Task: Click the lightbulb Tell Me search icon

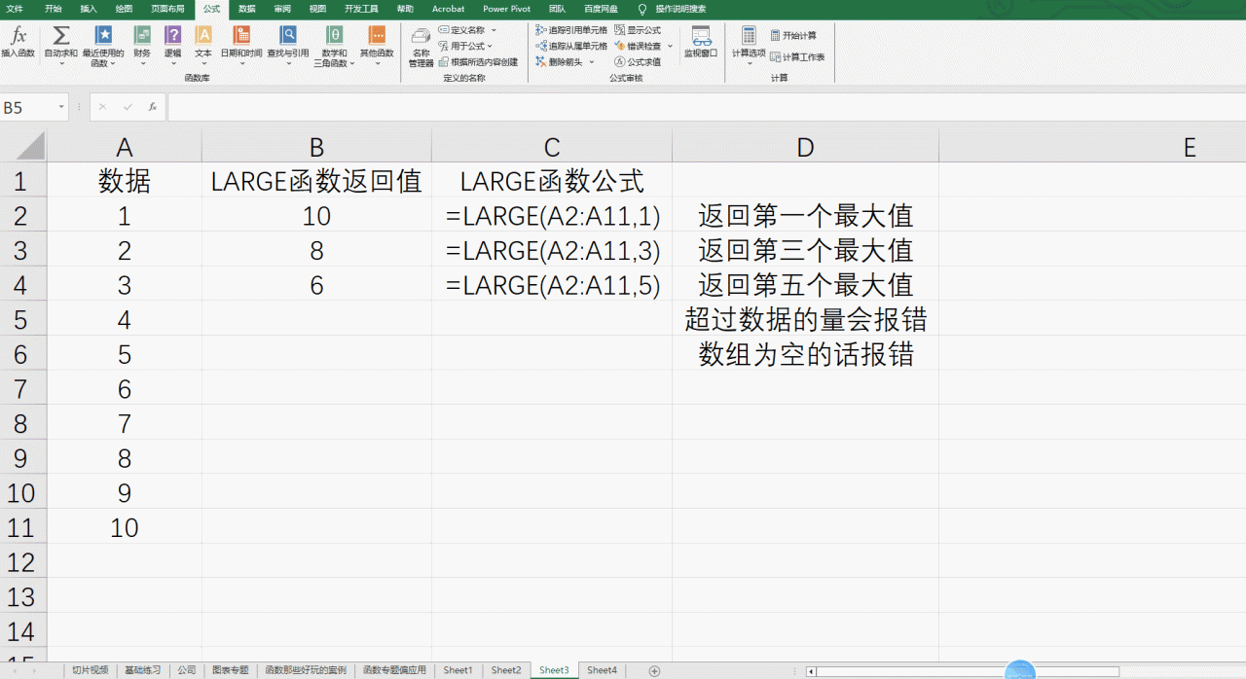Action: tap(641, 9)
